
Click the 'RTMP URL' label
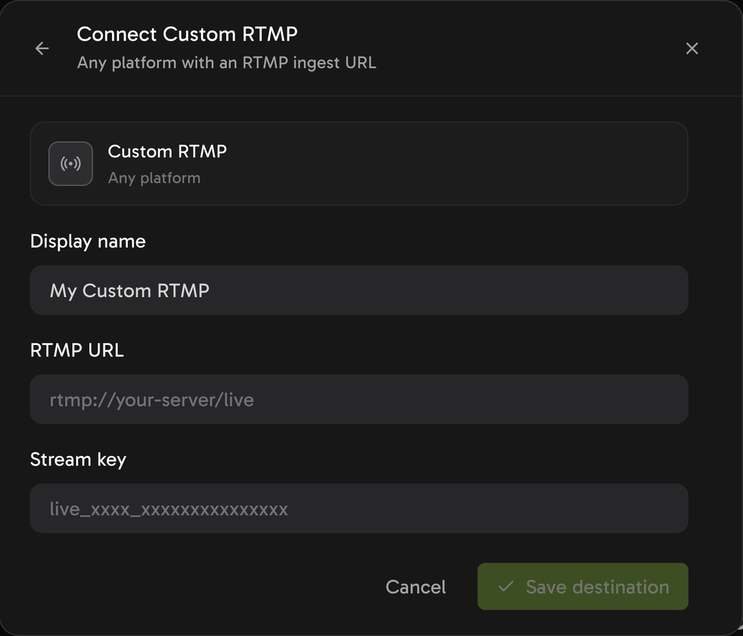[x=77, y=350]
